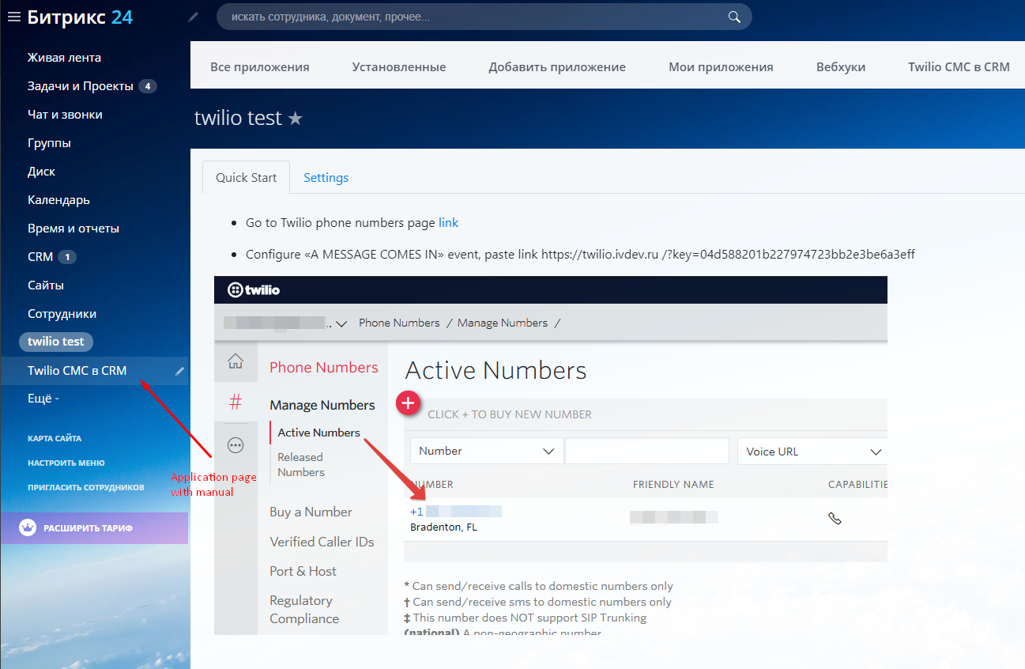
Task: Click the pencil icon next to the Битрикс 24 logo
Action: [x=194, y=17]
